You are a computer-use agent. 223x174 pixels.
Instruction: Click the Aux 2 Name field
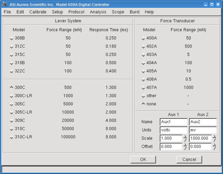pyautogui.click(x=203, y=122)
